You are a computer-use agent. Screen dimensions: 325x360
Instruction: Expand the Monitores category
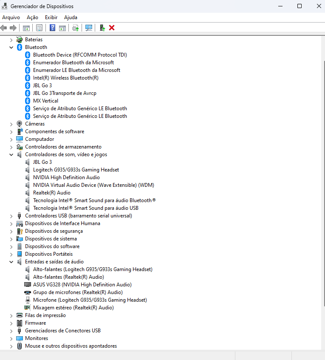[11, 338]
